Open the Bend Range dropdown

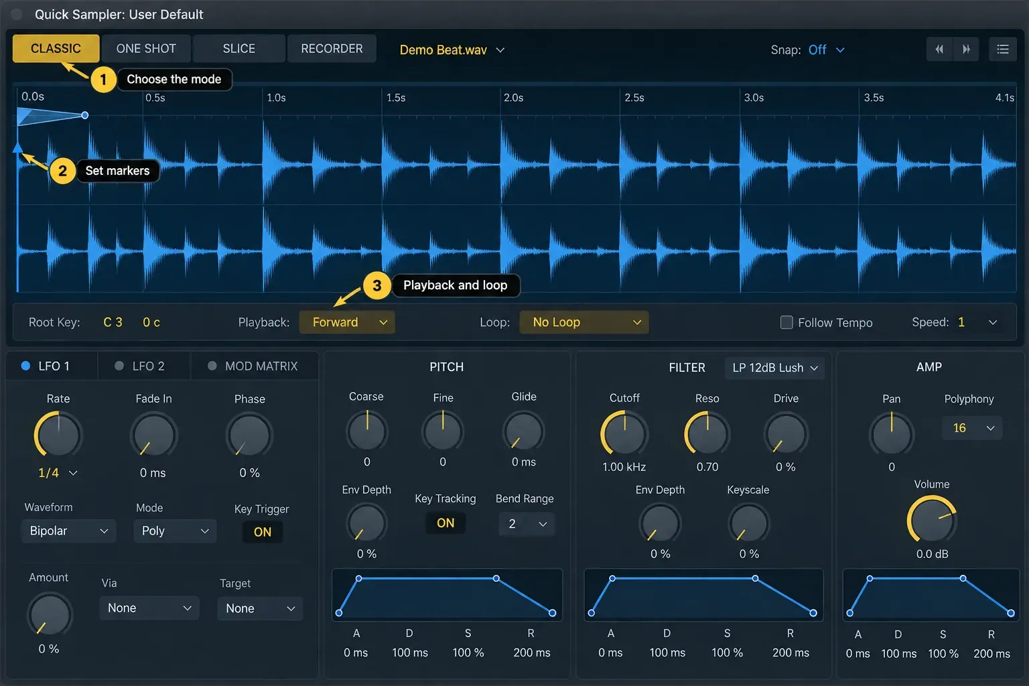527,524
